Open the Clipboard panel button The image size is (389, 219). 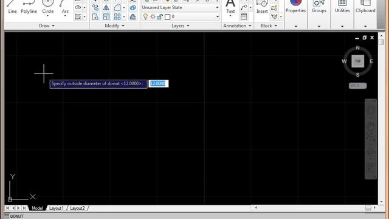(x=365, y=13)
